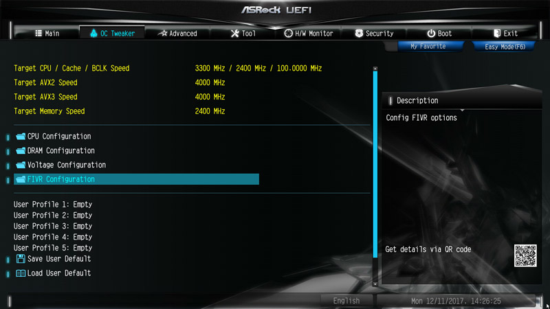Click the FIVR Configuration folder icon

(21, 179)
